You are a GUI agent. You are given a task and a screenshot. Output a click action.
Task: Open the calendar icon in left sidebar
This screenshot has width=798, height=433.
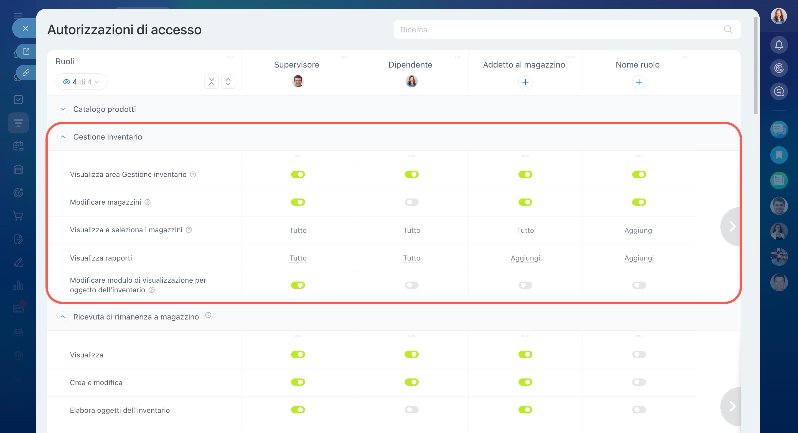(x=18, y=146)
